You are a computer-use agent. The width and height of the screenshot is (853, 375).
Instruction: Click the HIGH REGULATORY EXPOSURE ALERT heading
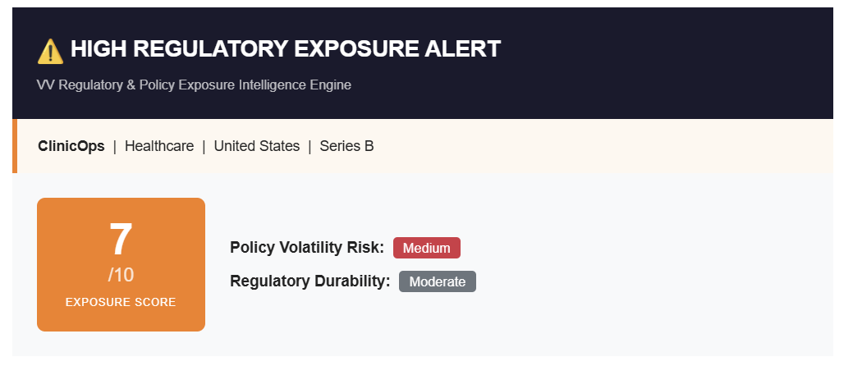285,49
